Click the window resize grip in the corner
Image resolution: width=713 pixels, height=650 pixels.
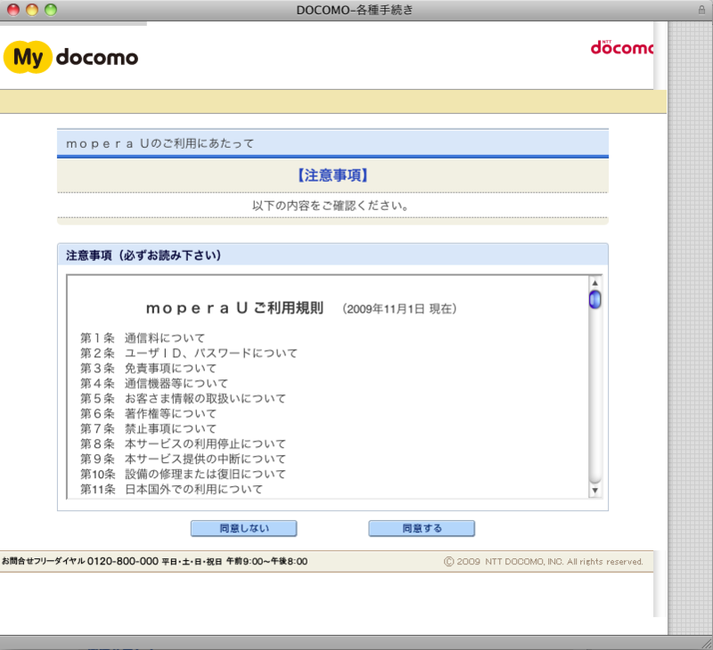[707, 643]
